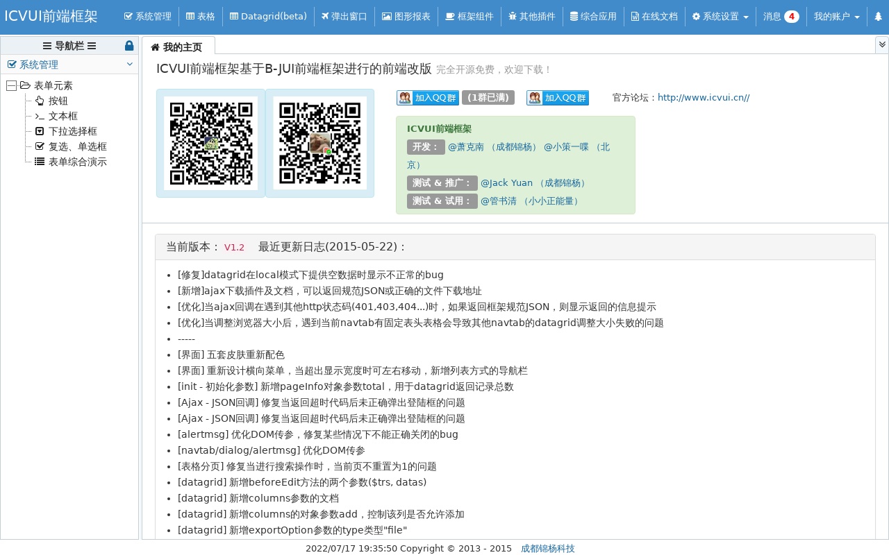
Task: Collapse the 系统管理 sidebar panel chevron
Action: point(130,64)
